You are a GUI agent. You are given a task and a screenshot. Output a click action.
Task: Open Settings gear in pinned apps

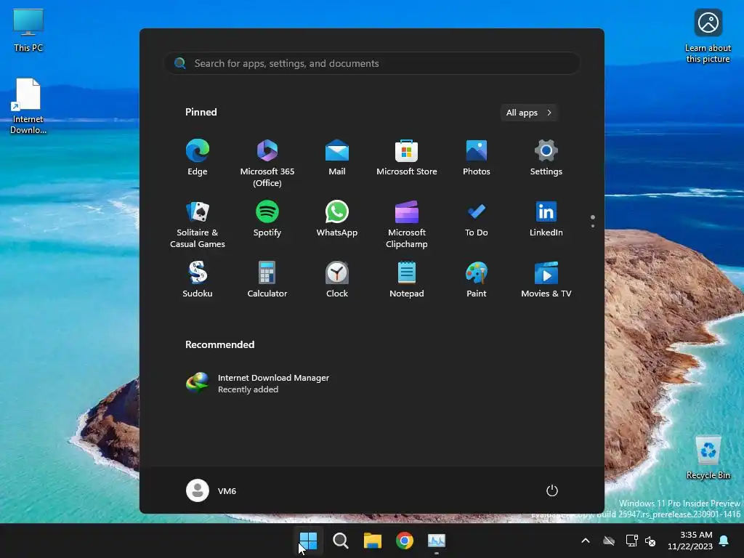point(546,158)
